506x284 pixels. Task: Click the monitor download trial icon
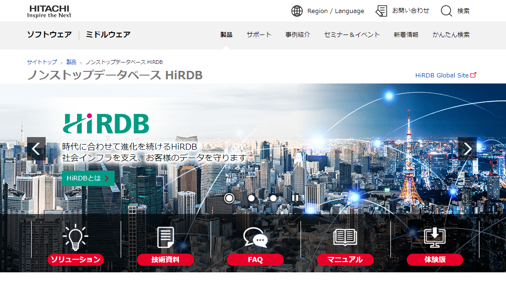(x=435, y=237)
